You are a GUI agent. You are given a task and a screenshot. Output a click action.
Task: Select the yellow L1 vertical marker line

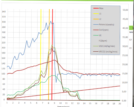(x=41, y=54)
